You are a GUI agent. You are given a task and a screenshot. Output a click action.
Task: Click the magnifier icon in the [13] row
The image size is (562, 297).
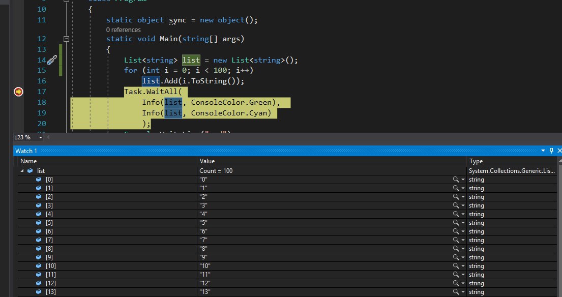click(456, 292)
